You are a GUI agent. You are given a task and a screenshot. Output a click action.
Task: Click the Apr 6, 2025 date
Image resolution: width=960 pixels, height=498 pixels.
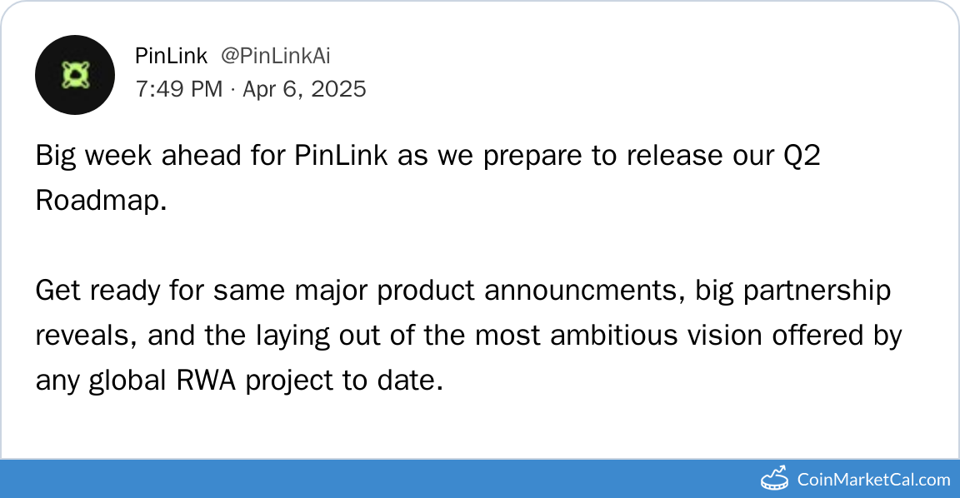point(304,89)
